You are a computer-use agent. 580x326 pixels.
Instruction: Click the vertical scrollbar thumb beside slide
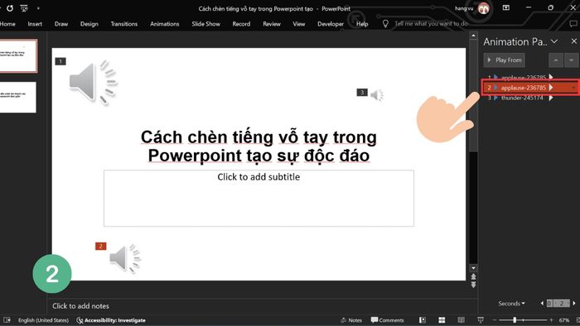473,96
